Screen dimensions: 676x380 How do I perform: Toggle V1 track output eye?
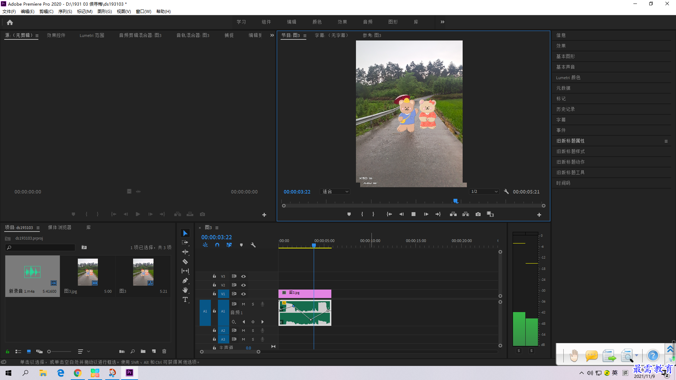[x=243, y=294]
